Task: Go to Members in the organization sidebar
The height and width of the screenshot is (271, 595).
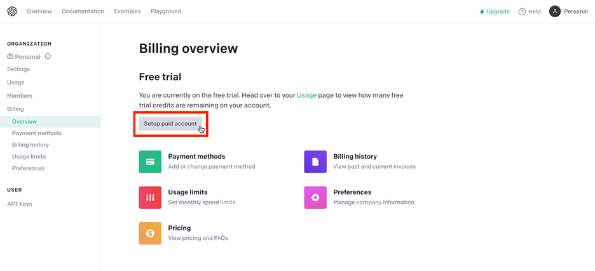Action: 20,96
